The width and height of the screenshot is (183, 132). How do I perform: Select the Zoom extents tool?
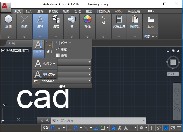click(177, 109)
